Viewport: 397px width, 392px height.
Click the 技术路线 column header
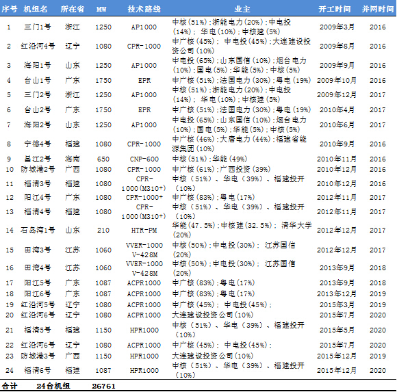point(144,9)
